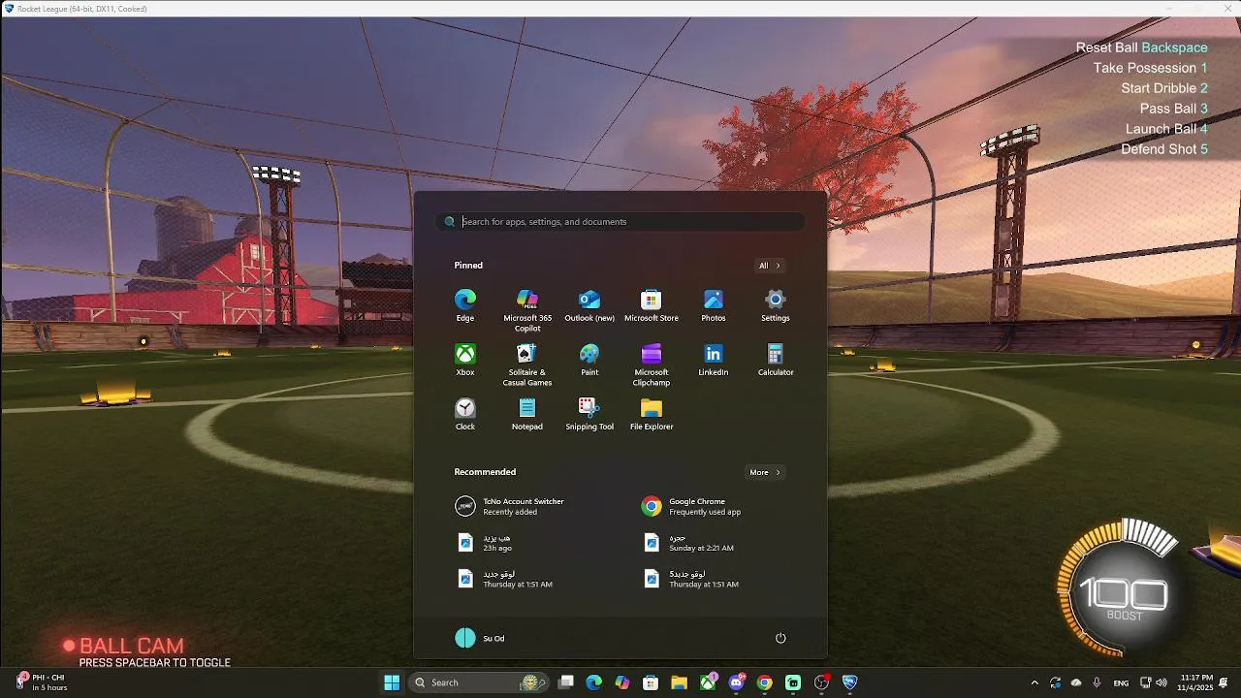
Task: Click the 'Reset Ball Backspace' hint text
Action: (x=1141, y=48)
